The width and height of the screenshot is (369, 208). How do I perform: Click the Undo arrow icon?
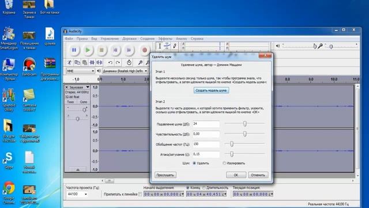110,62
